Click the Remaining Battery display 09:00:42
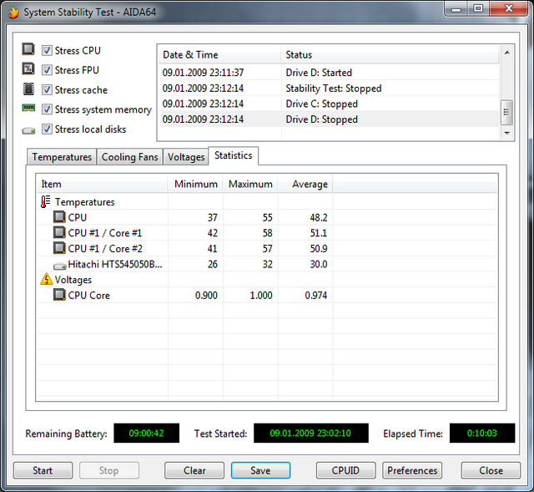Image resolution: width=534 pixels, height=492 pixels. (147, 433)
